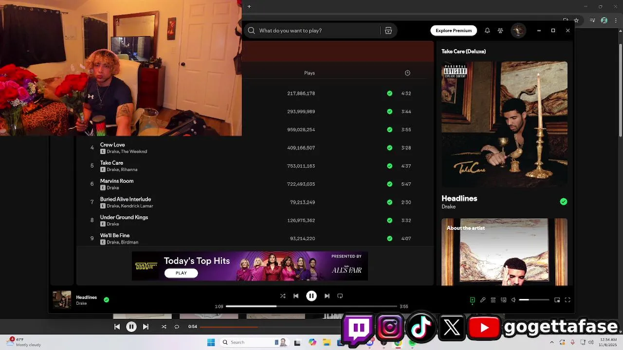Mute the Spotify volume speaker icon
623x350 pixels.
513,300
